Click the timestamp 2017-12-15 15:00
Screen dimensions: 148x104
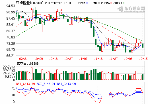click(x=59, y=3)
